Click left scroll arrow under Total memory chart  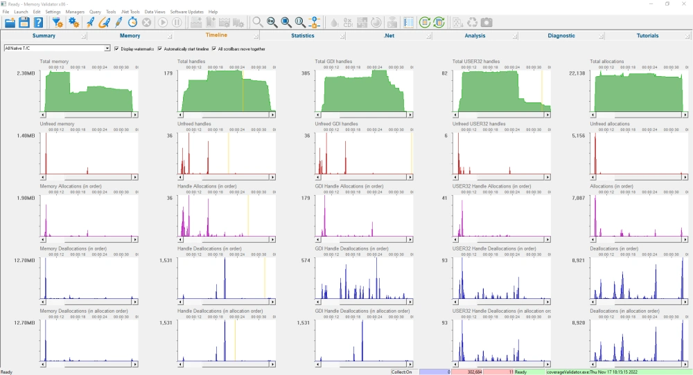(43, 115)
